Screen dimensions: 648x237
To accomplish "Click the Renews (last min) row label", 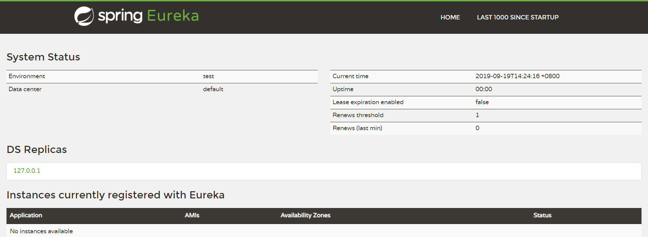I will coord(357,128).
